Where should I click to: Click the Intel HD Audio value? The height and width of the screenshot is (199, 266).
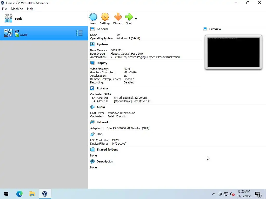pos(117,116)
